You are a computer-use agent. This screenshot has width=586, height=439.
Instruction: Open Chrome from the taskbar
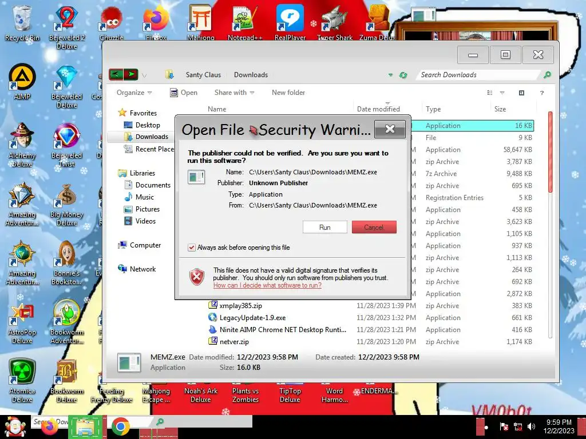[x=120, y=427]
